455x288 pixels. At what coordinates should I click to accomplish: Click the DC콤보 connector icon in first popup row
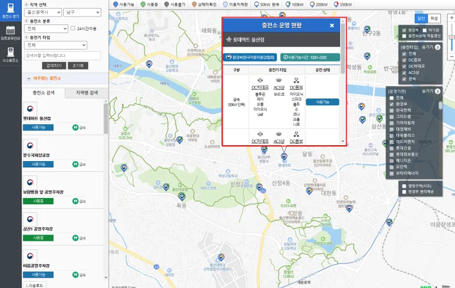coord(296,80)
